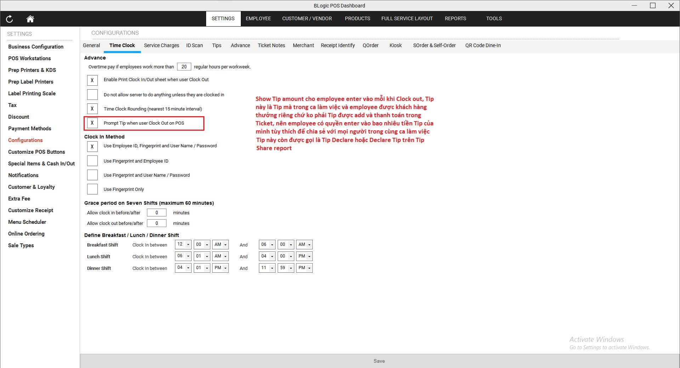This screenshot has height=368, width=680.
Task: Select Online Ordering in the sidebar
Action: coord(26,233)
